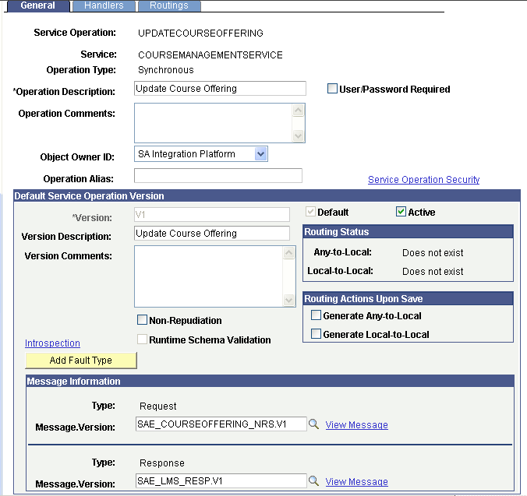527x496 pixels.
Task: Open lookup for Request Message.Version
Action: (x=313, y=424)
